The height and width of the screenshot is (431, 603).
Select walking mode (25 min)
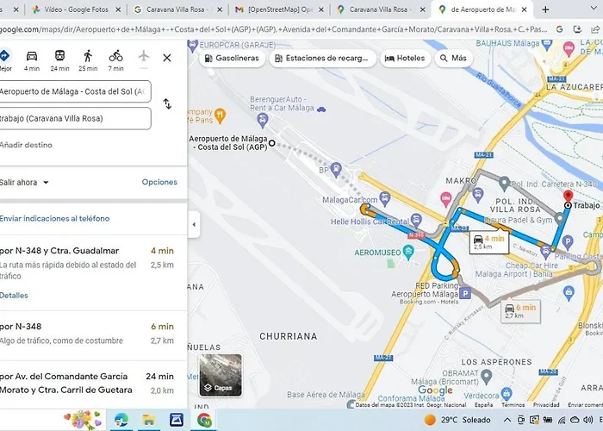coord(88,61)
